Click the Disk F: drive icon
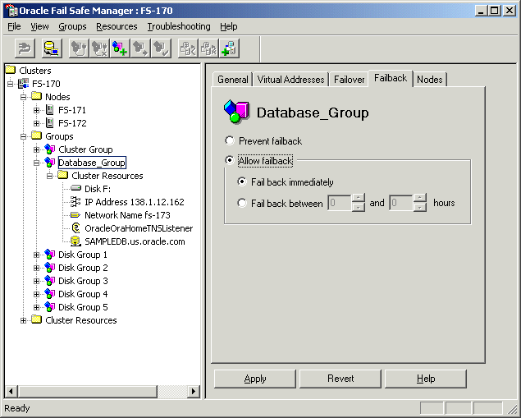This screenshot has height=418, width=521. click(x=76, y=189)
